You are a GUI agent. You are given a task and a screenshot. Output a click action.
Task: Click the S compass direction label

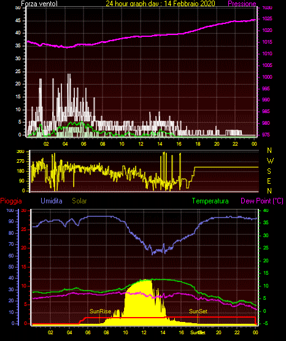pos(269,171)
